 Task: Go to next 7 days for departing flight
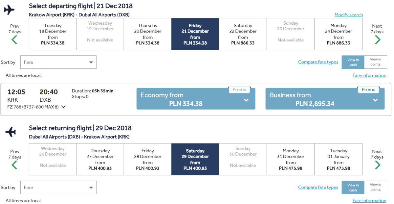pyautogui.click(x=377, y=39)
